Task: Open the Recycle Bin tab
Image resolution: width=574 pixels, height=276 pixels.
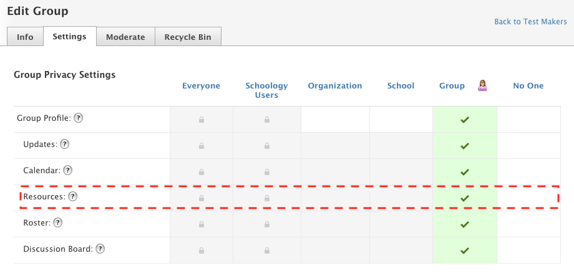Action: pyautogui.click(x=188, y=37)
